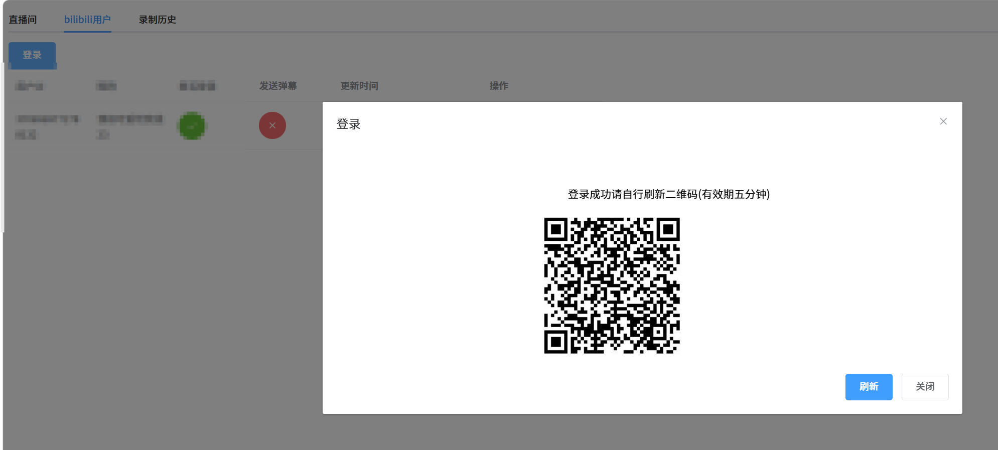The image size is (998, 450).
Task: Toggle the red X send-danmaku switch
Action: (272, 125)
